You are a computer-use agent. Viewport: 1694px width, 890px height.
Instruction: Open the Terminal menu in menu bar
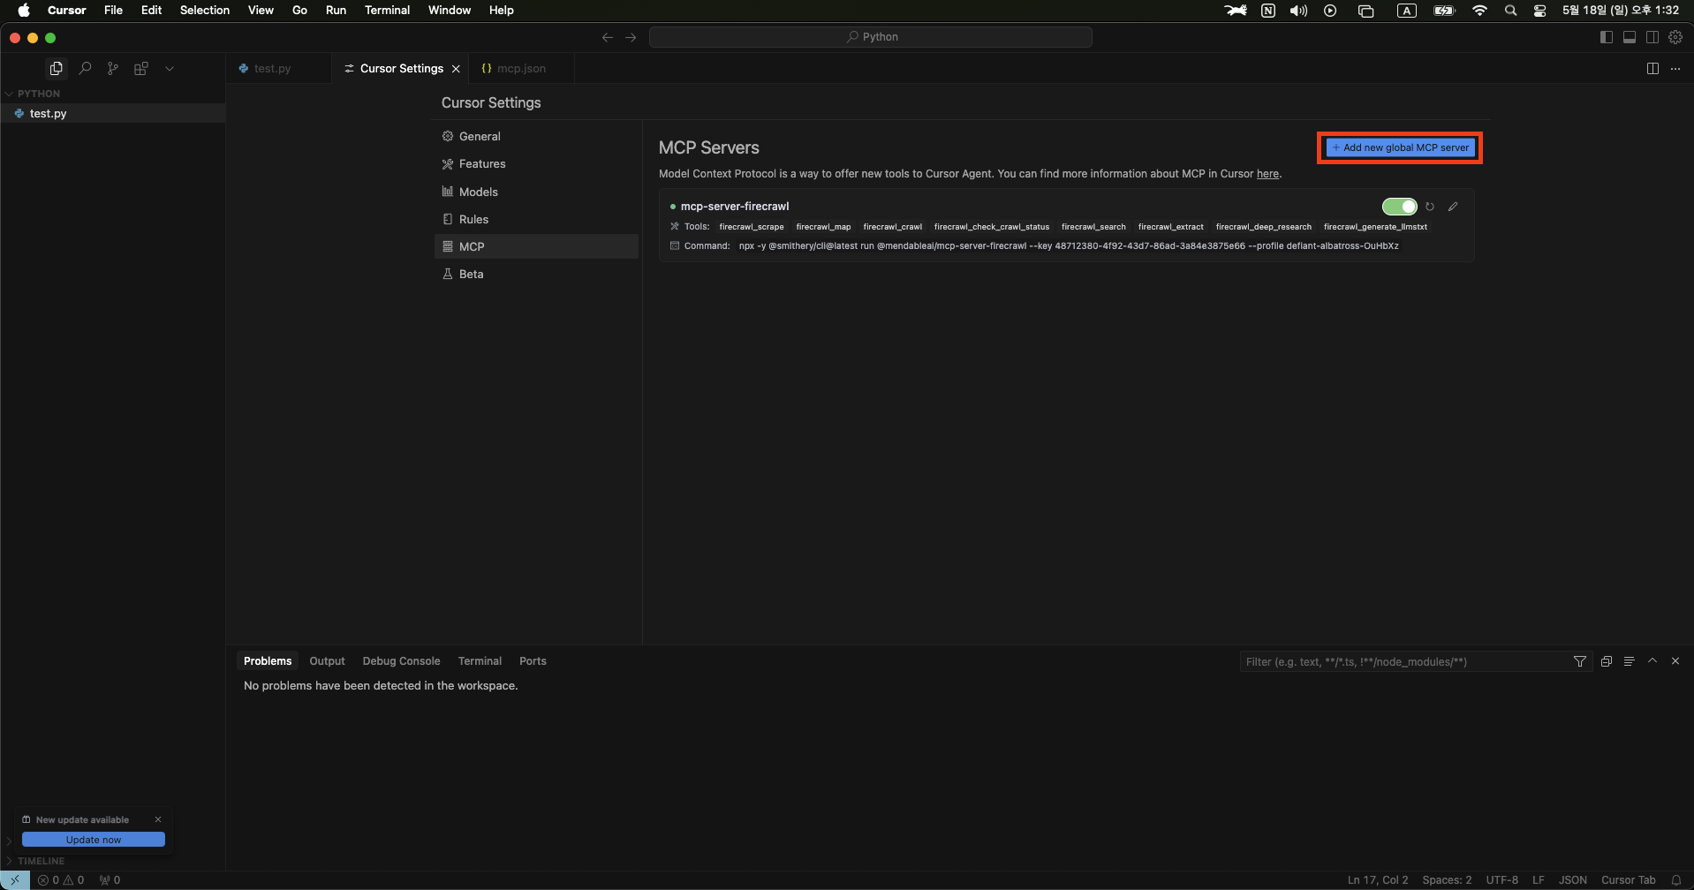click(x=387, y=11)
